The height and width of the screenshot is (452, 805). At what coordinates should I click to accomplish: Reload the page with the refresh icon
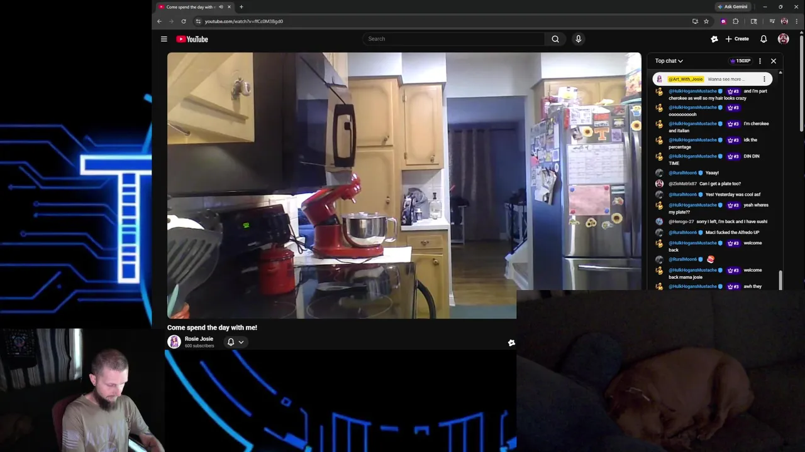[184, 21]
